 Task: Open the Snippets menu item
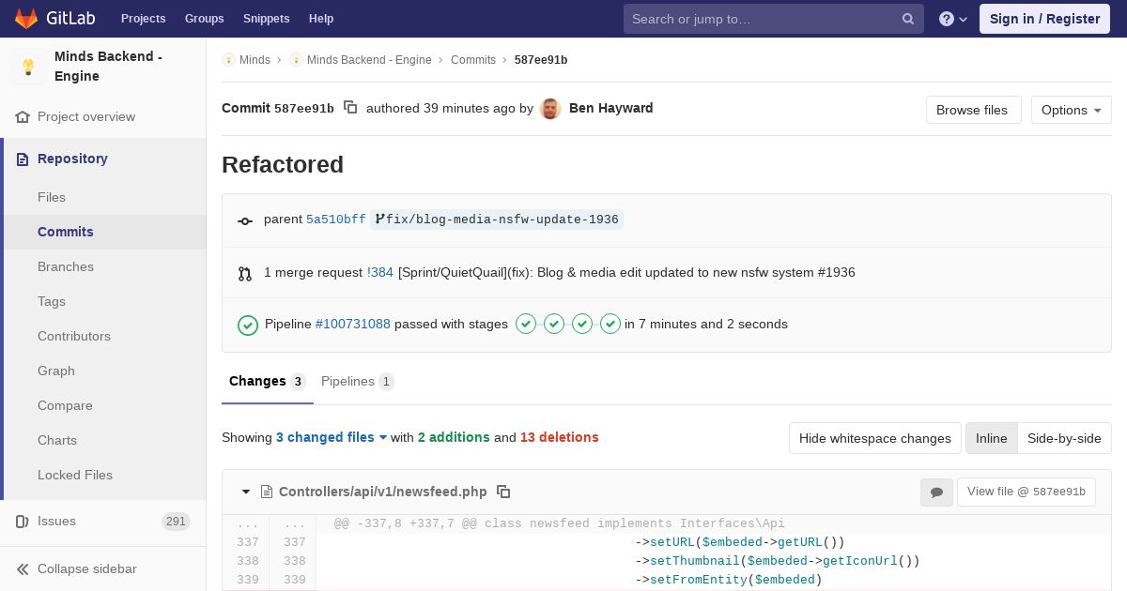266,19
